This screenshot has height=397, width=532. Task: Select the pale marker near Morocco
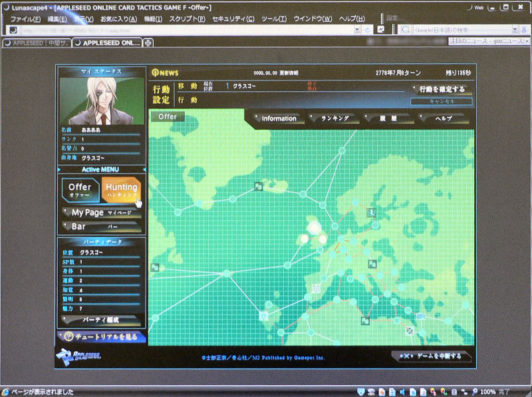pyautogui.click(x=263, y=317)
